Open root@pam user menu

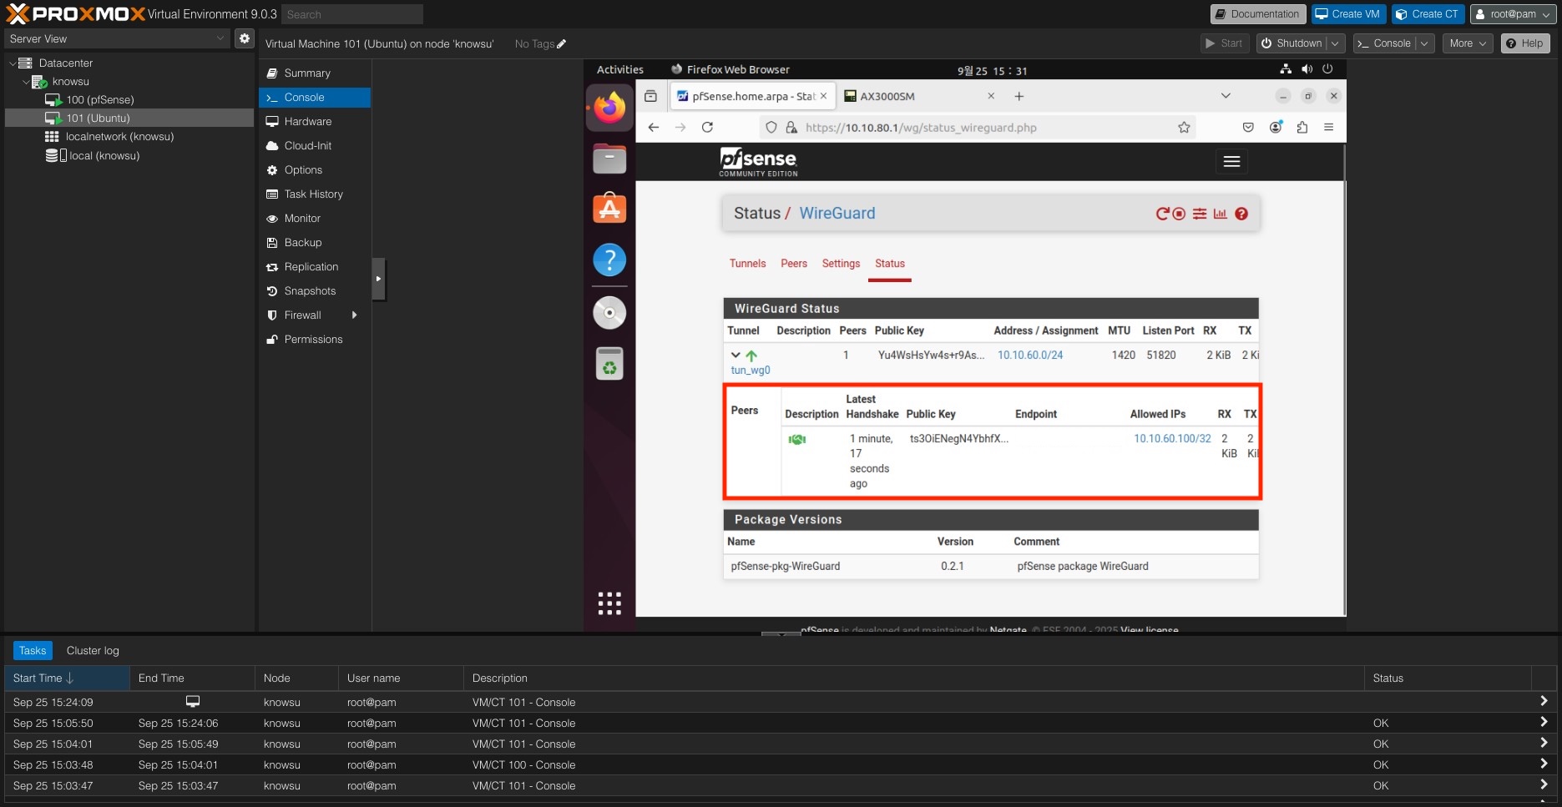(x=1513, y=14)
